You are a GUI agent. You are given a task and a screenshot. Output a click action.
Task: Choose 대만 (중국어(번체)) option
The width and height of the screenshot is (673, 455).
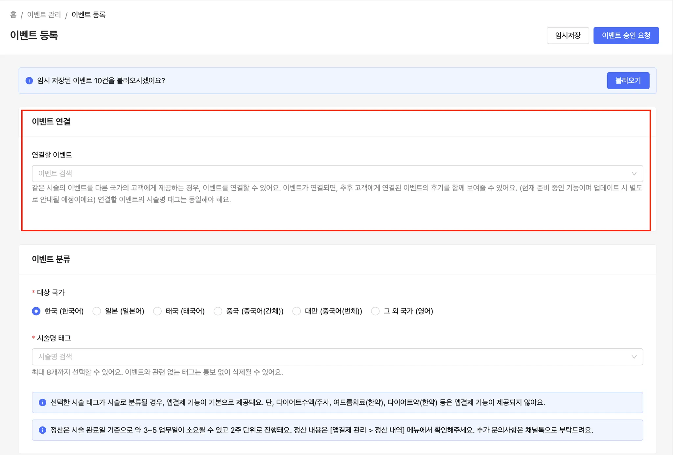coord(296,311)
